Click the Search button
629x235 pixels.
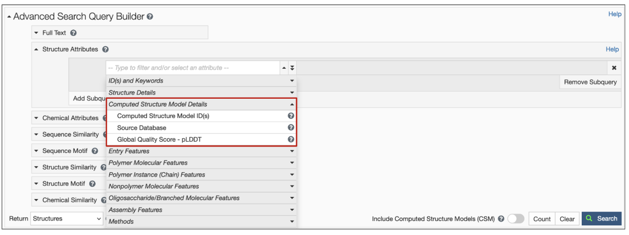[x=602, y=219]
